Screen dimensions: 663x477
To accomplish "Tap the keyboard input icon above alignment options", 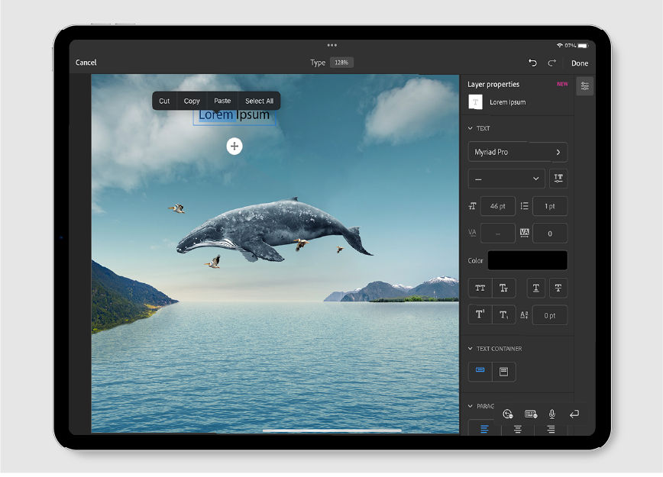I will click(x=530, y=414).
